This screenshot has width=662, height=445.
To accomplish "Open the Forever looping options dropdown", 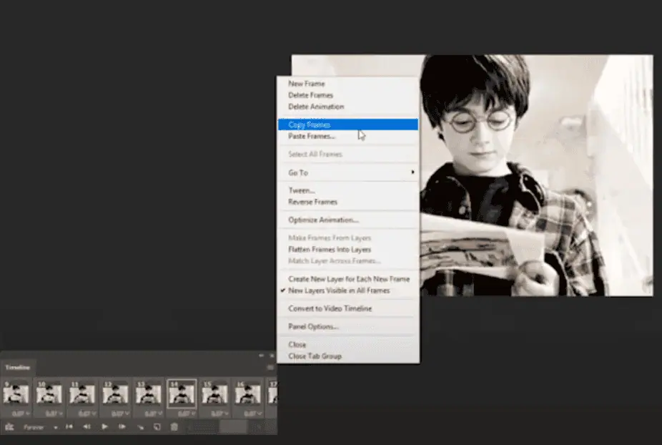I will [x=40, y=428].
